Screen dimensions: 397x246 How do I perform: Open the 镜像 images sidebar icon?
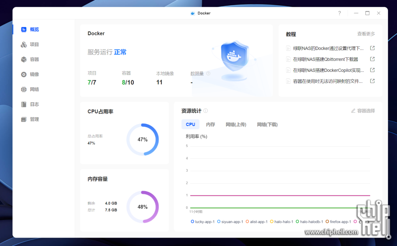tap(23, 74)
